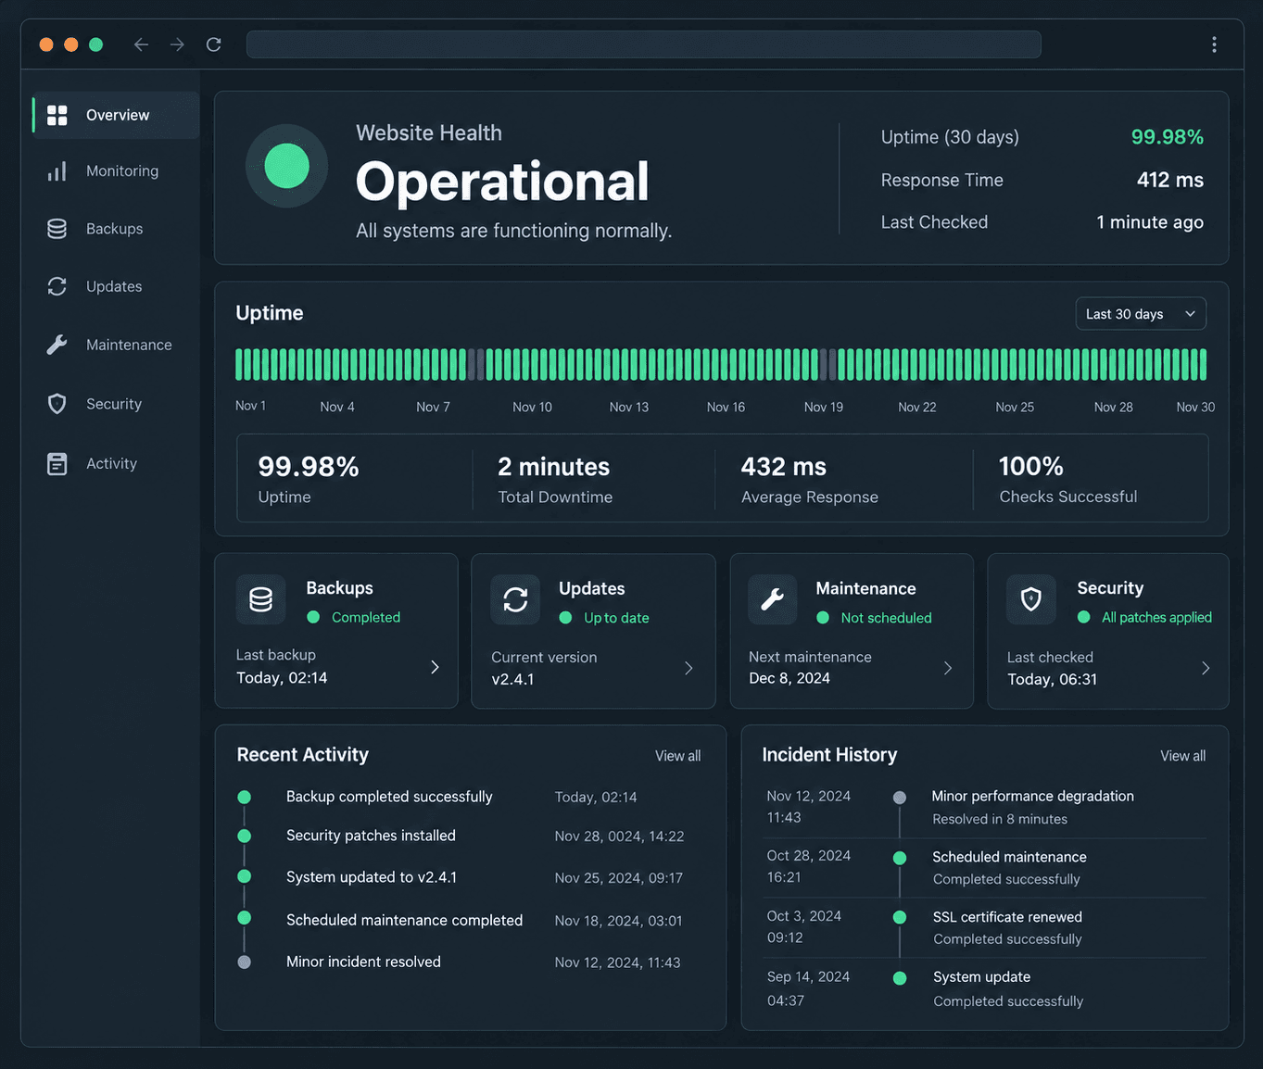
Task: Open 'Minor performance degradation' incident
Action: (x=1032, y=796)
